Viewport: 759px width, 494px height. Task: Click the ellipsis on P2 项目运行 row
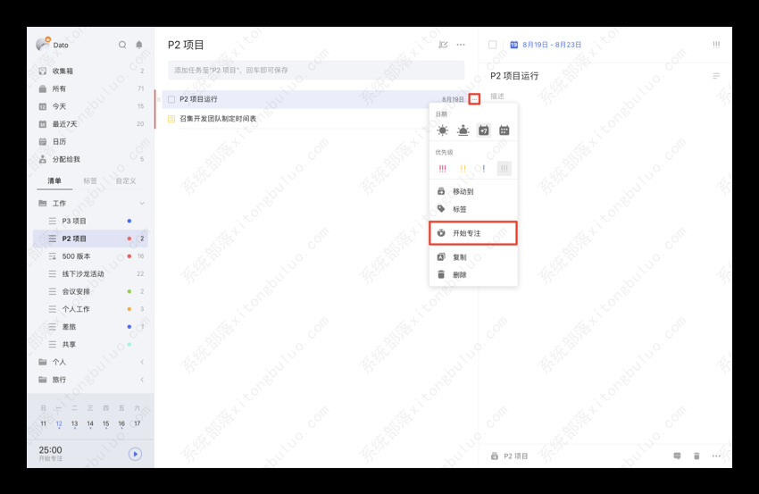474,99
